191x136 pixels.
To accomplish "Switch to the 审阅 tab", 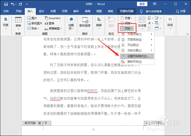I will click(88, 11).
